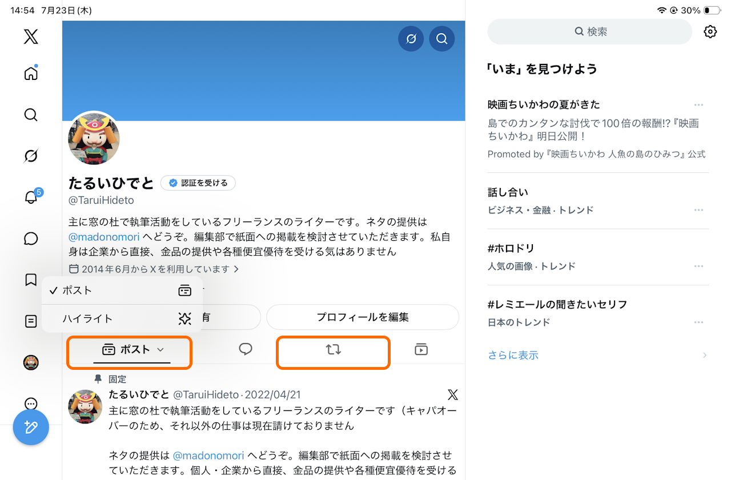The image size is (731, 480).
Task: Open the @madonomori link in bio
Action: click(x=104, y=237)
